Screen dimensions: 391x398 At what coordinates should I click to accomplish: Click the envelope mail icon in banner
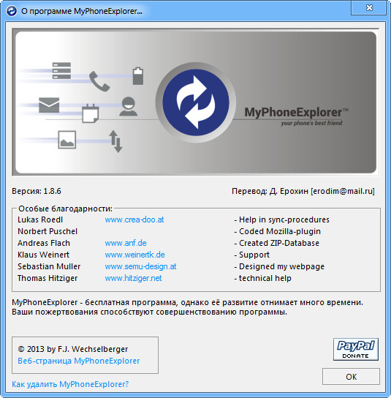click(x=49, y=105)
